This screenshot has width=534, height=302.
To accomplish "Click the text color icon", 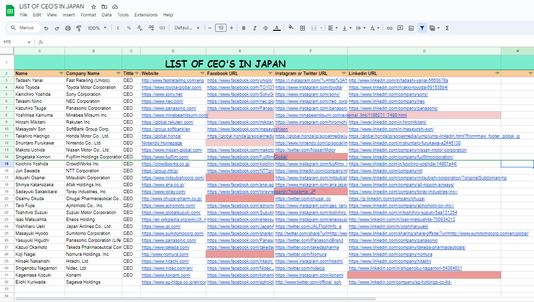I will pyautogui.click(x=277, y=28).
